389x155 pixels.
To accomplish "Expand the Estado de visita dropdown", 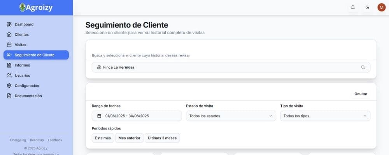I will click(x=231, y=116).
